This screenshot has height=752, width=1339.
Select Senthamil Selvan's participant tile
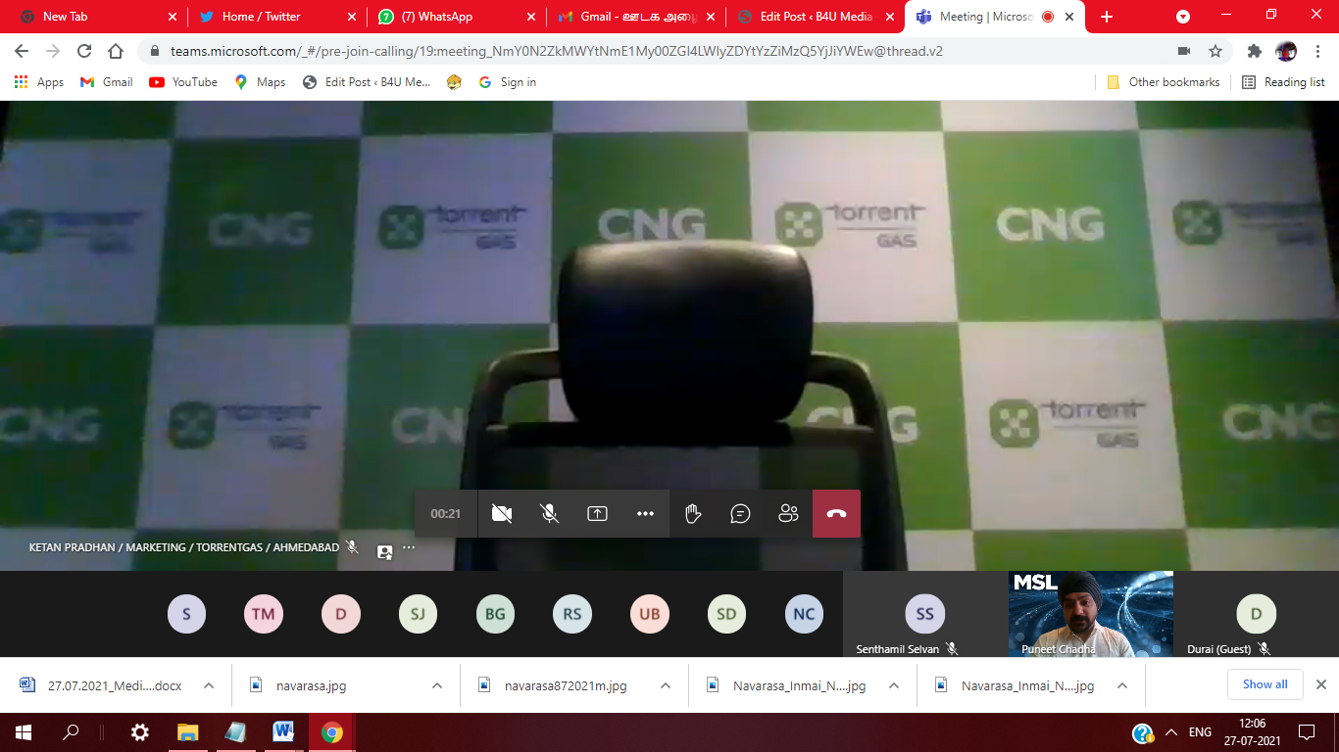tap(925, 614)
